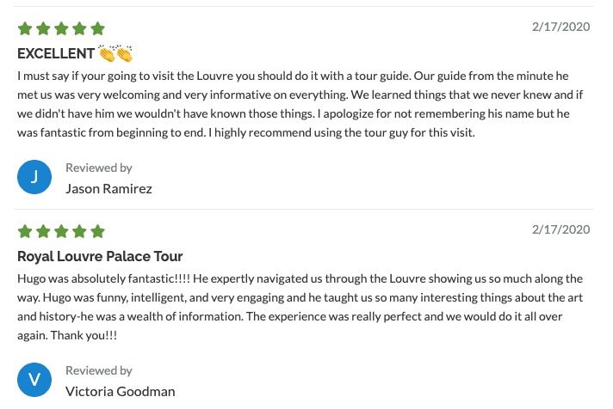This screenshot has height=409, width=613.
Task: Click the clapping hands emoji beside EXCELLENT
Action: pyautogui.click(x=115, y=53)
